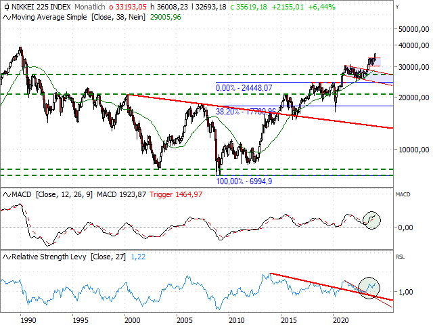Viewport: 433px width, 325px height.
Task: Click the Fibonacci label 0,00% - 24448,07
Action: [x=244, y=88]
